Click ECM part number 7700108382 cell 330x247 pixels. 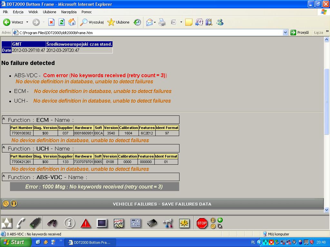tap(22, 133)
